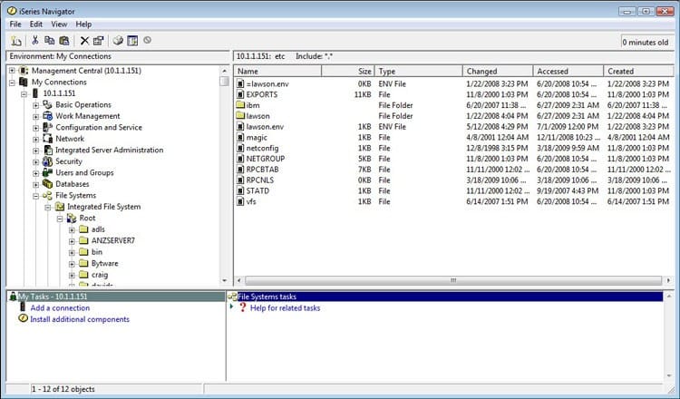This screenshot has width=680, height=399.
Task: Click the Configuration and Service icon
Action: tap(47, 127)
